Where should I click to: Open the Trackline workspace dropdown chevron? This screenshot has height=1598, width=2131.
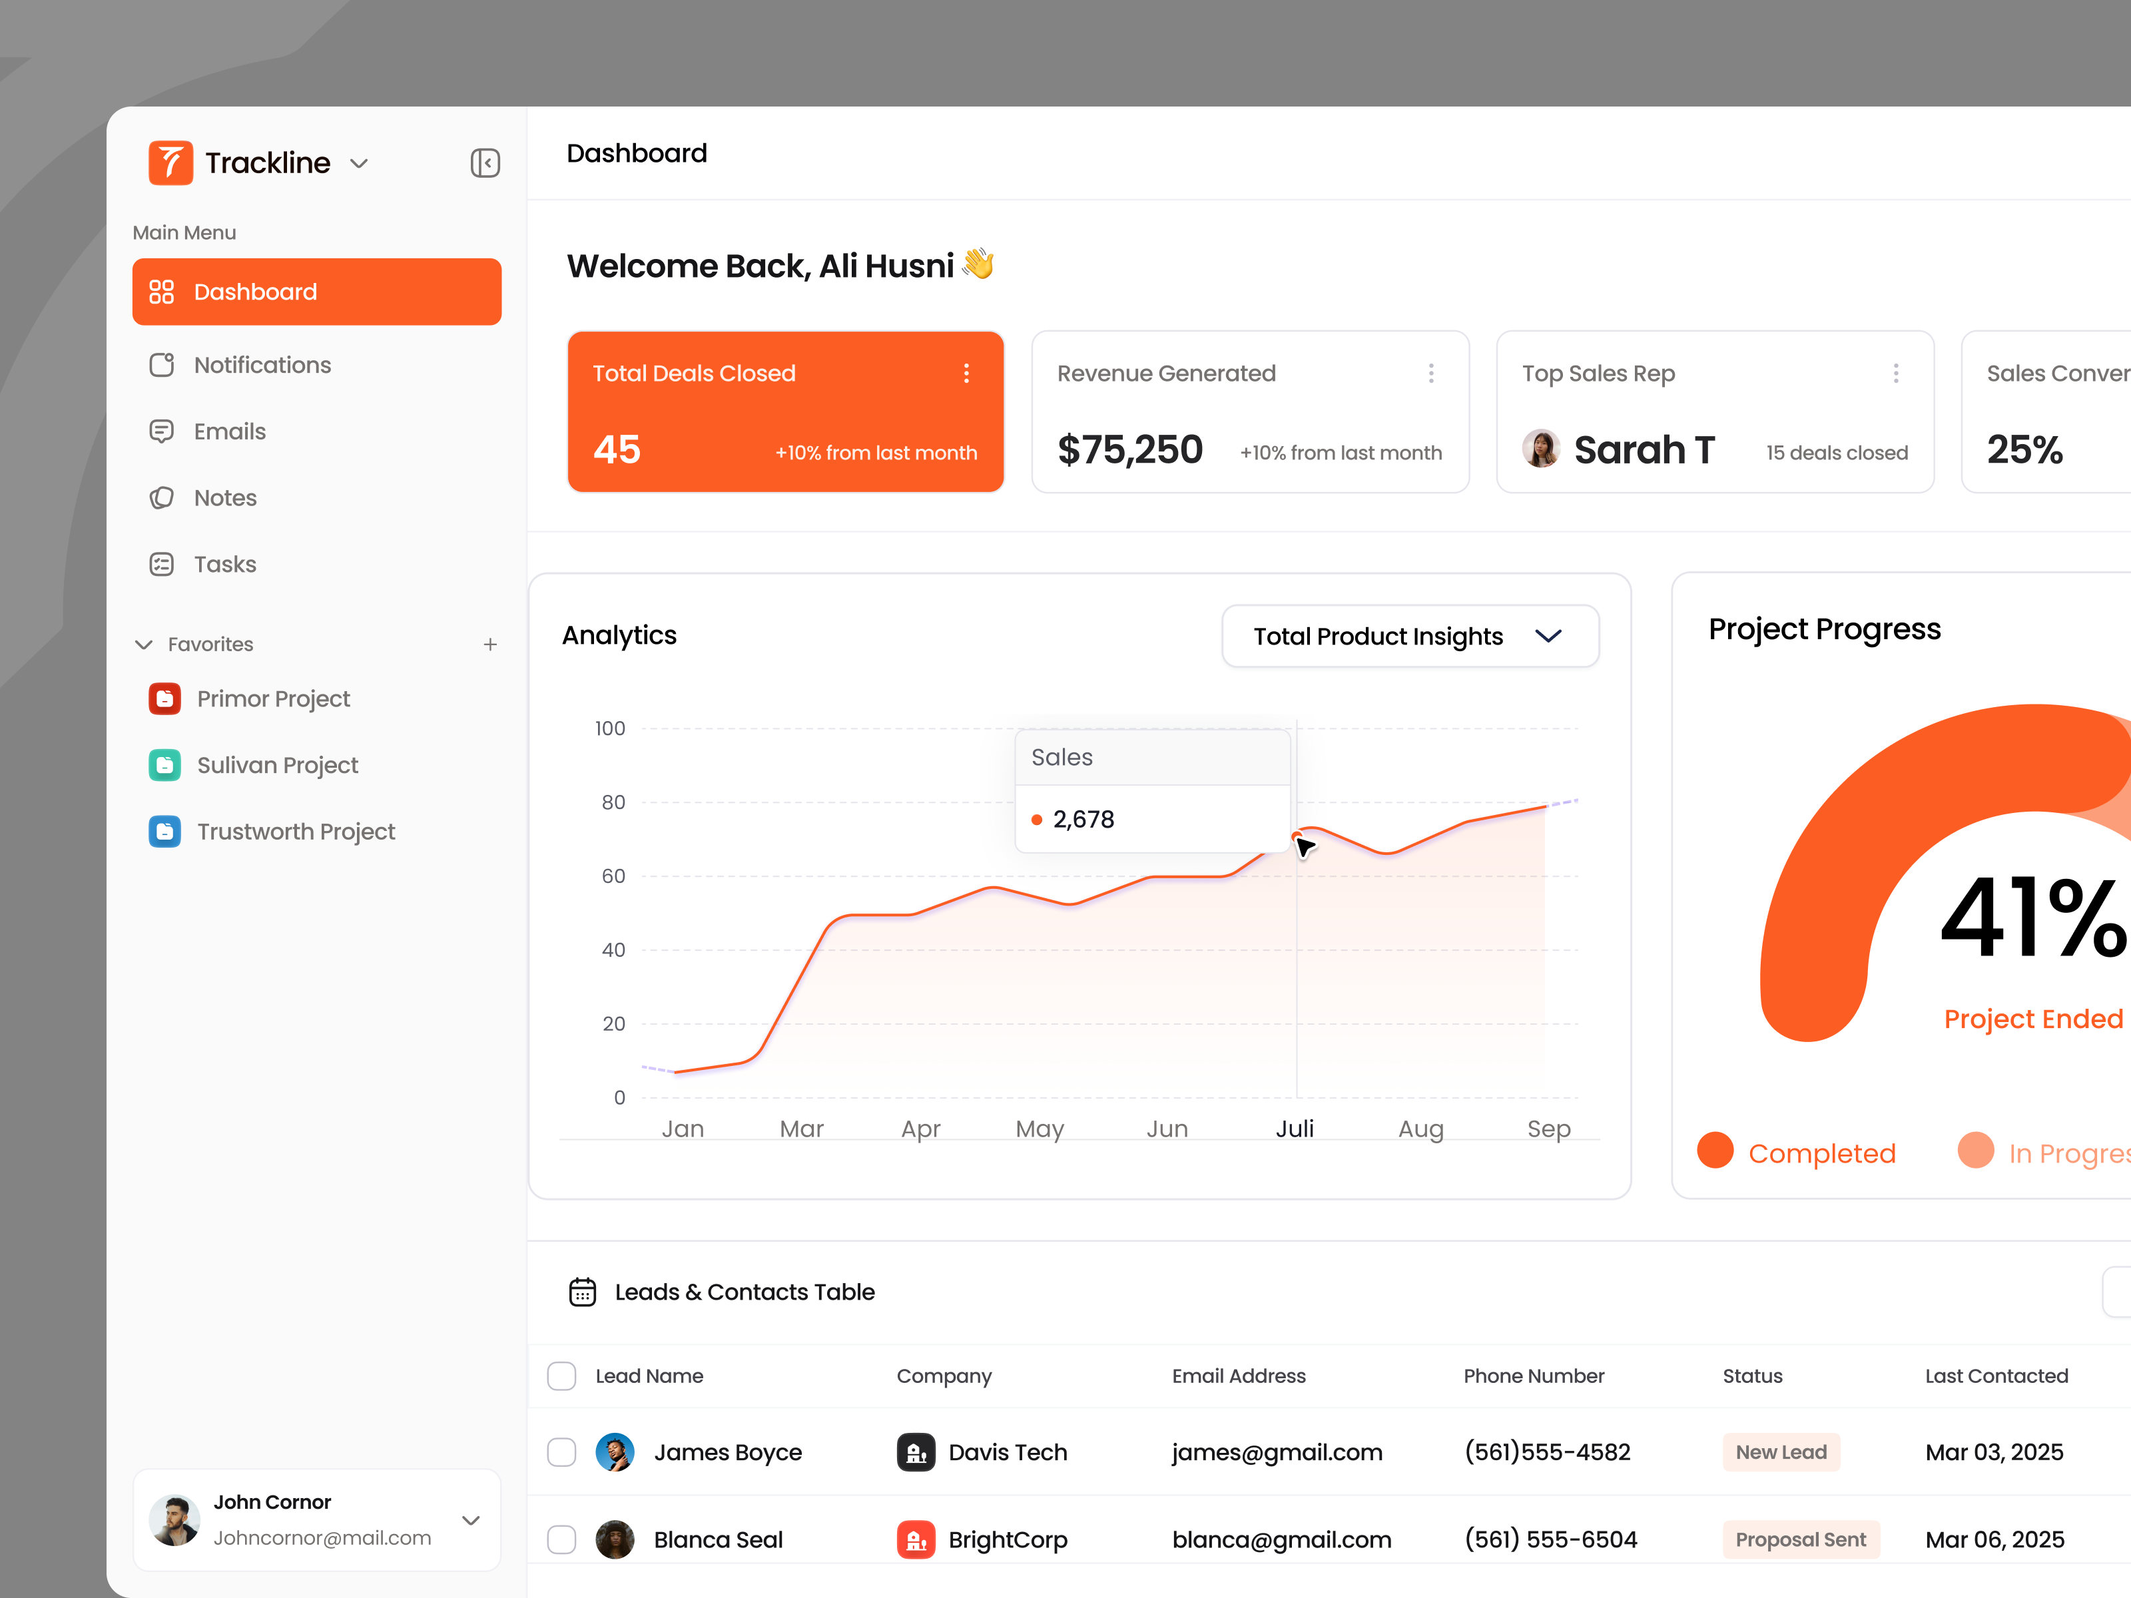(x=360, y=164)
